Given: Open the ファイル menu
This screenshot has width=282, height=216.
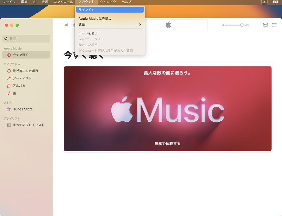Looking at the screenshot, I should point(9,2).
